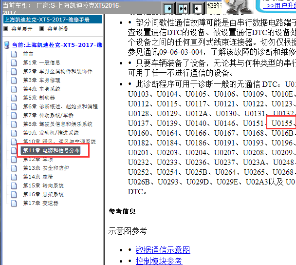Open 第5章 制动器
This screenshot has width=296, height=265.
[39, 98]
